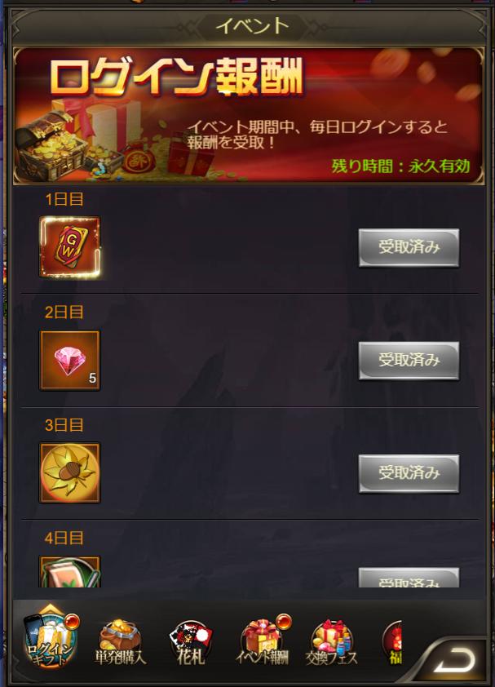Open the partially visible 福 icon
Viewport: 495px width, 687px height.
click(392, 642)
